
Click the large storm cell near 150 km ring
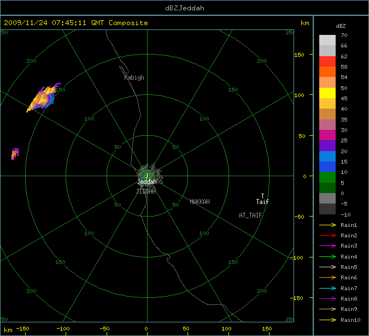44,98
